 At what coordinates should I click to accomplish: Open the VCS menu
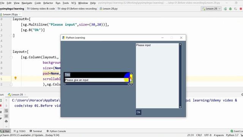tap(73, 3)
